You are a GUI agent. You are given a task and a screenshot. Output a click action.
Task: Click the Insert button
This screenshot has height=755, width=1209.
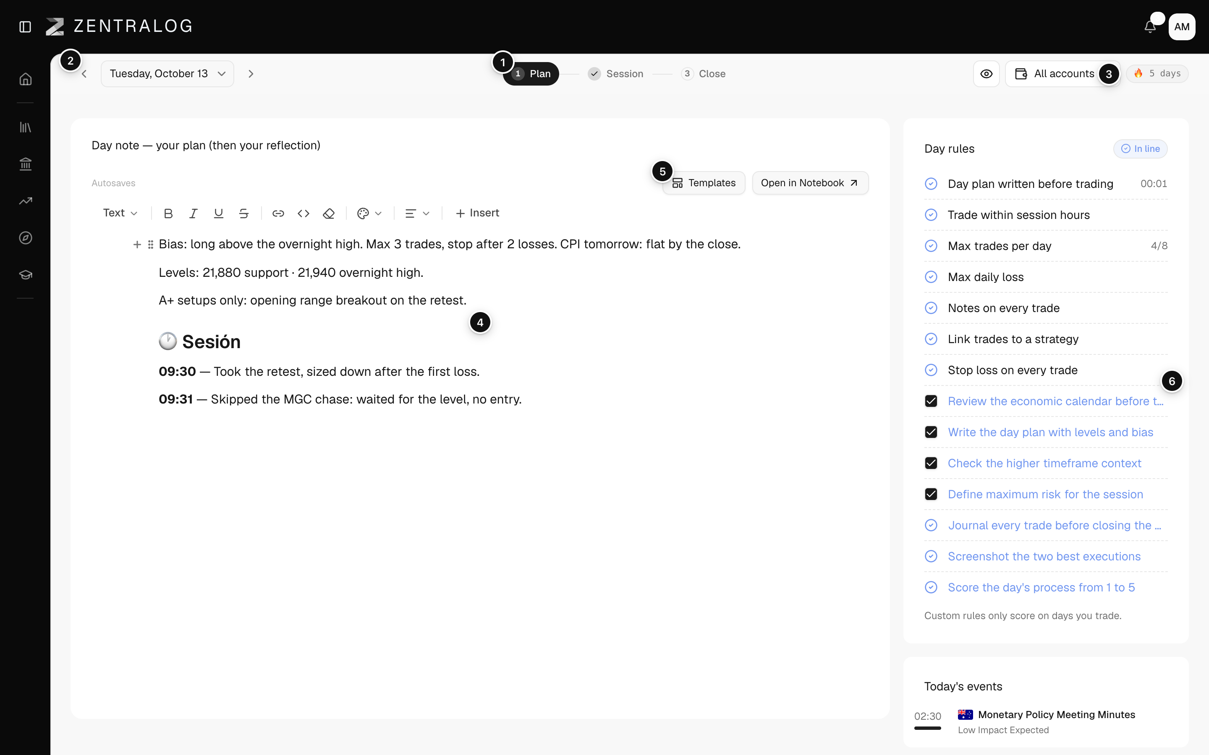[x=477, y=213]
